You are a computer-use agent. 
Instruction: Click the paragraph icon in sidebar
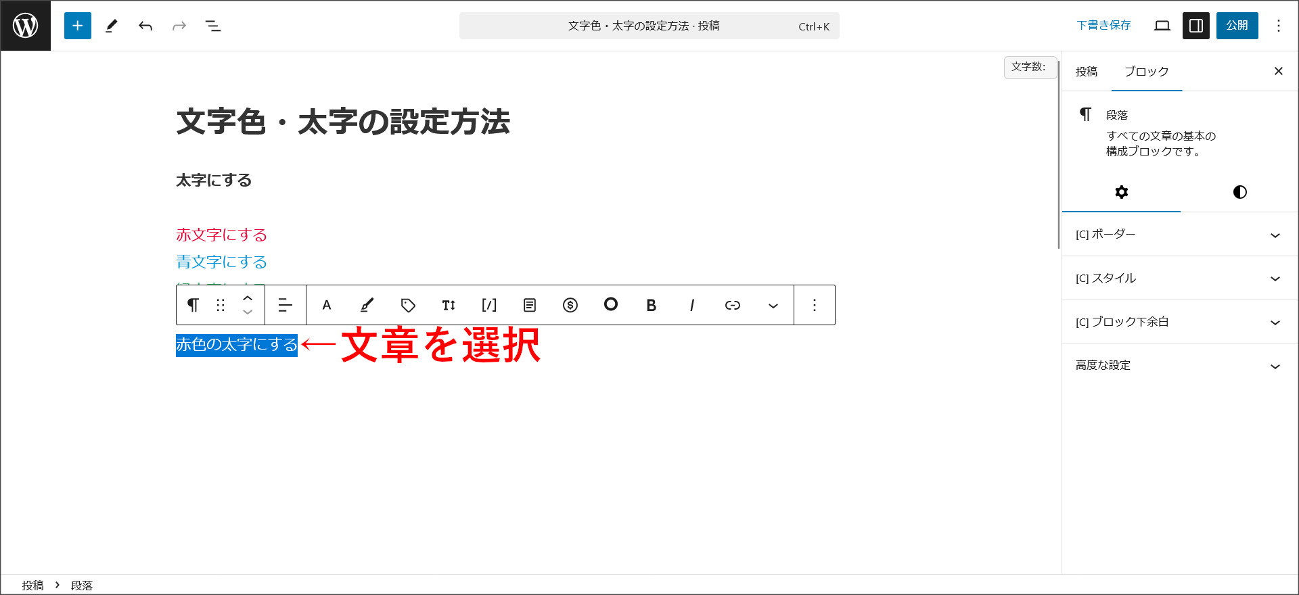click(x=1086, y=115)
